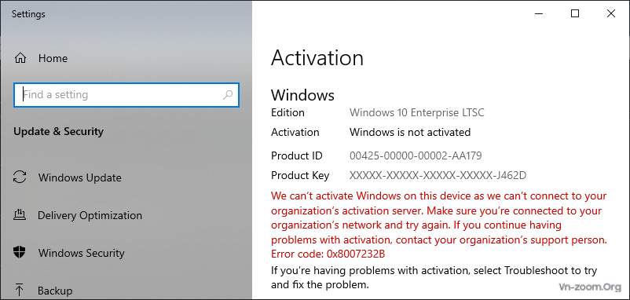Close the Settings window
This screenshot has height=300, width=630.
610,13
